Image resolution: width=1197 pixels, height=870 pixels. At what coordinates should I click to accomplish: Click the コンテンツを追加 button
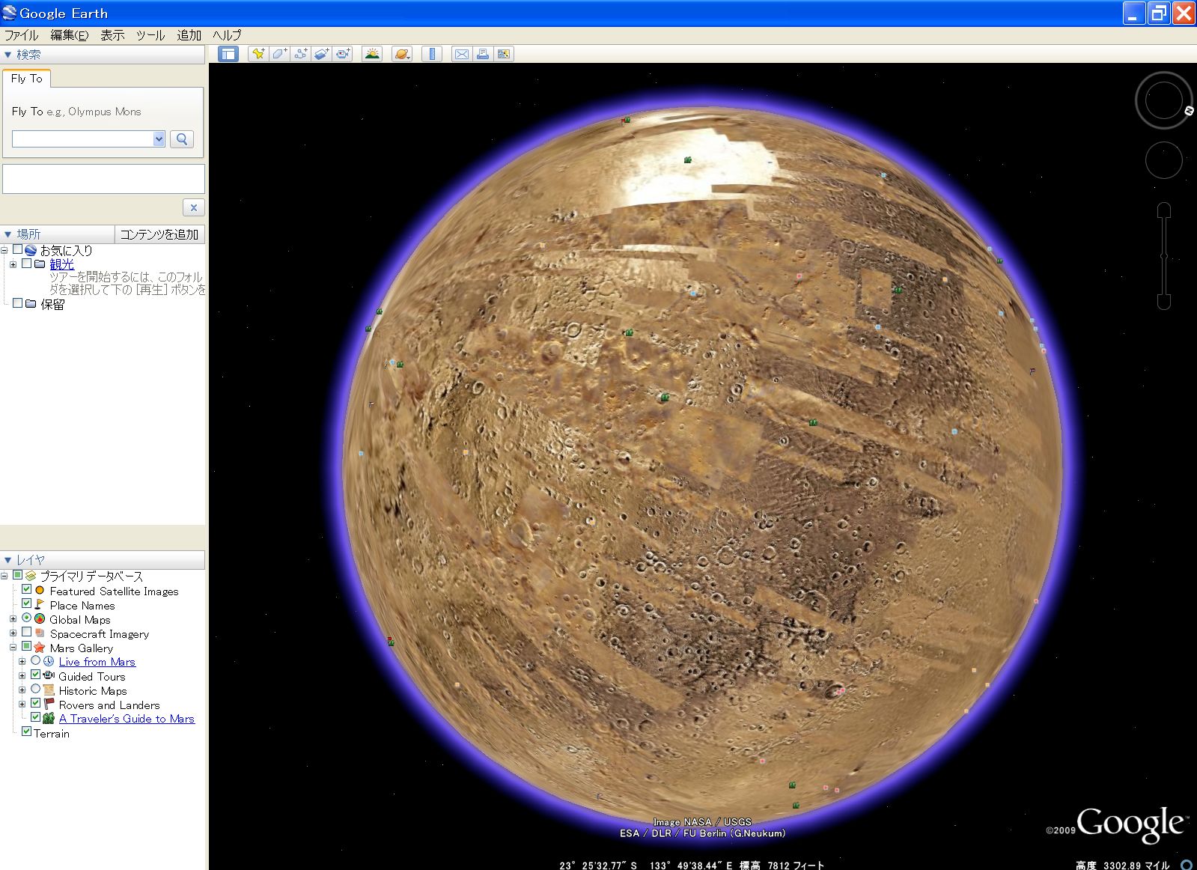[x=159, y=234]
